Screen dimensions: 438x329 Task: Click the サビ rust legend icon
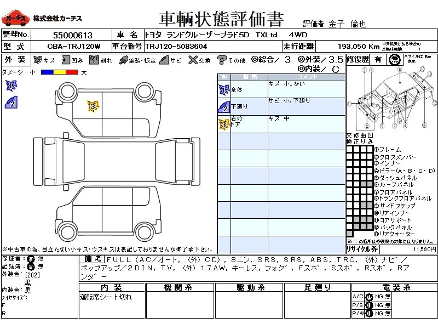(164, 60)
